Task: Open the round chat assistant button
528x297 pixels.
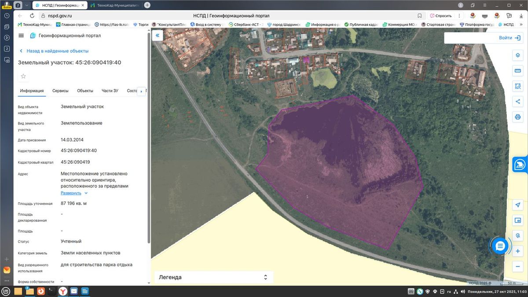Action: pos(500,246)
